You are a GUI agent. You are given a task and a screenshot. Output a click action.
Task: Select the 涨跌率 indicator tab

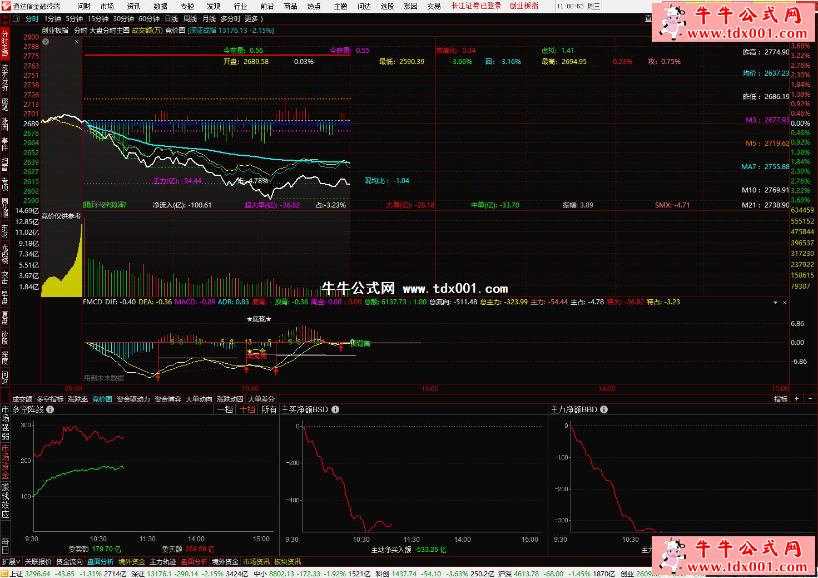(x=78, y=399)
